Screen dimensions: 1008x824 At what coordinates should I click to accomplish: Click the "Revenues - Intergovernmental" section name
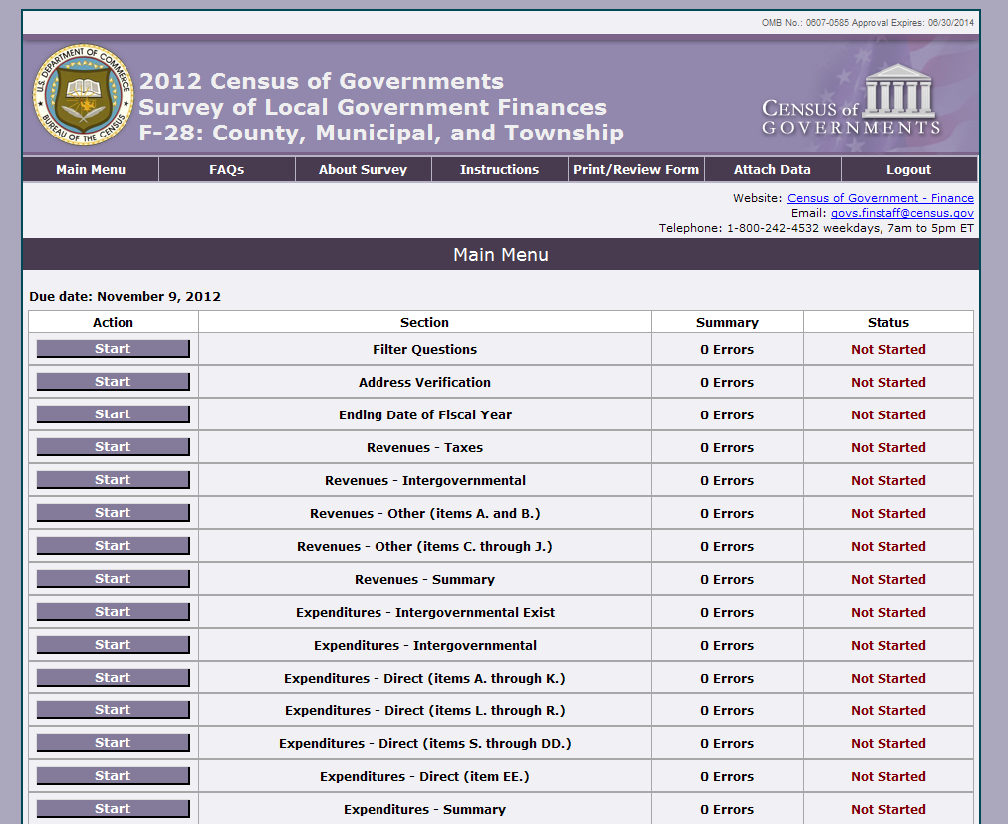425,480
